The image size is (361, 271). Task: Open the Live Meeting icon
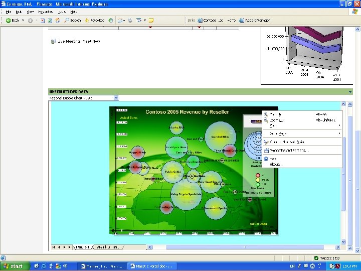click(53, 41)
